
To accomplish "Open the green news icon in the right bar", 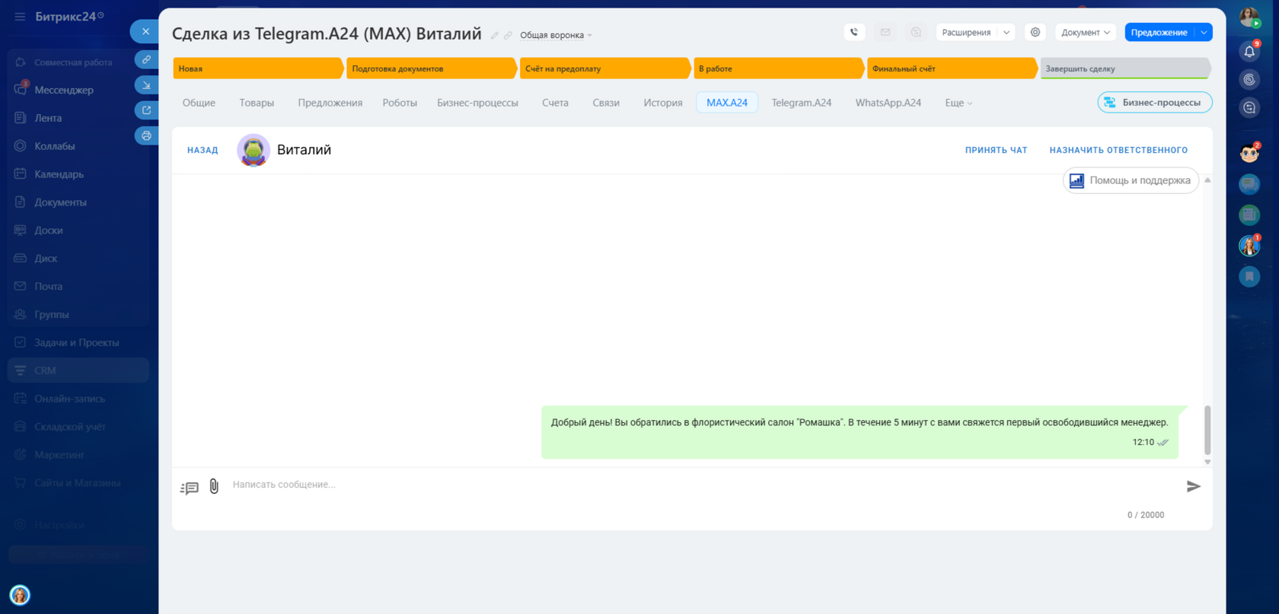I will 1249,215.
